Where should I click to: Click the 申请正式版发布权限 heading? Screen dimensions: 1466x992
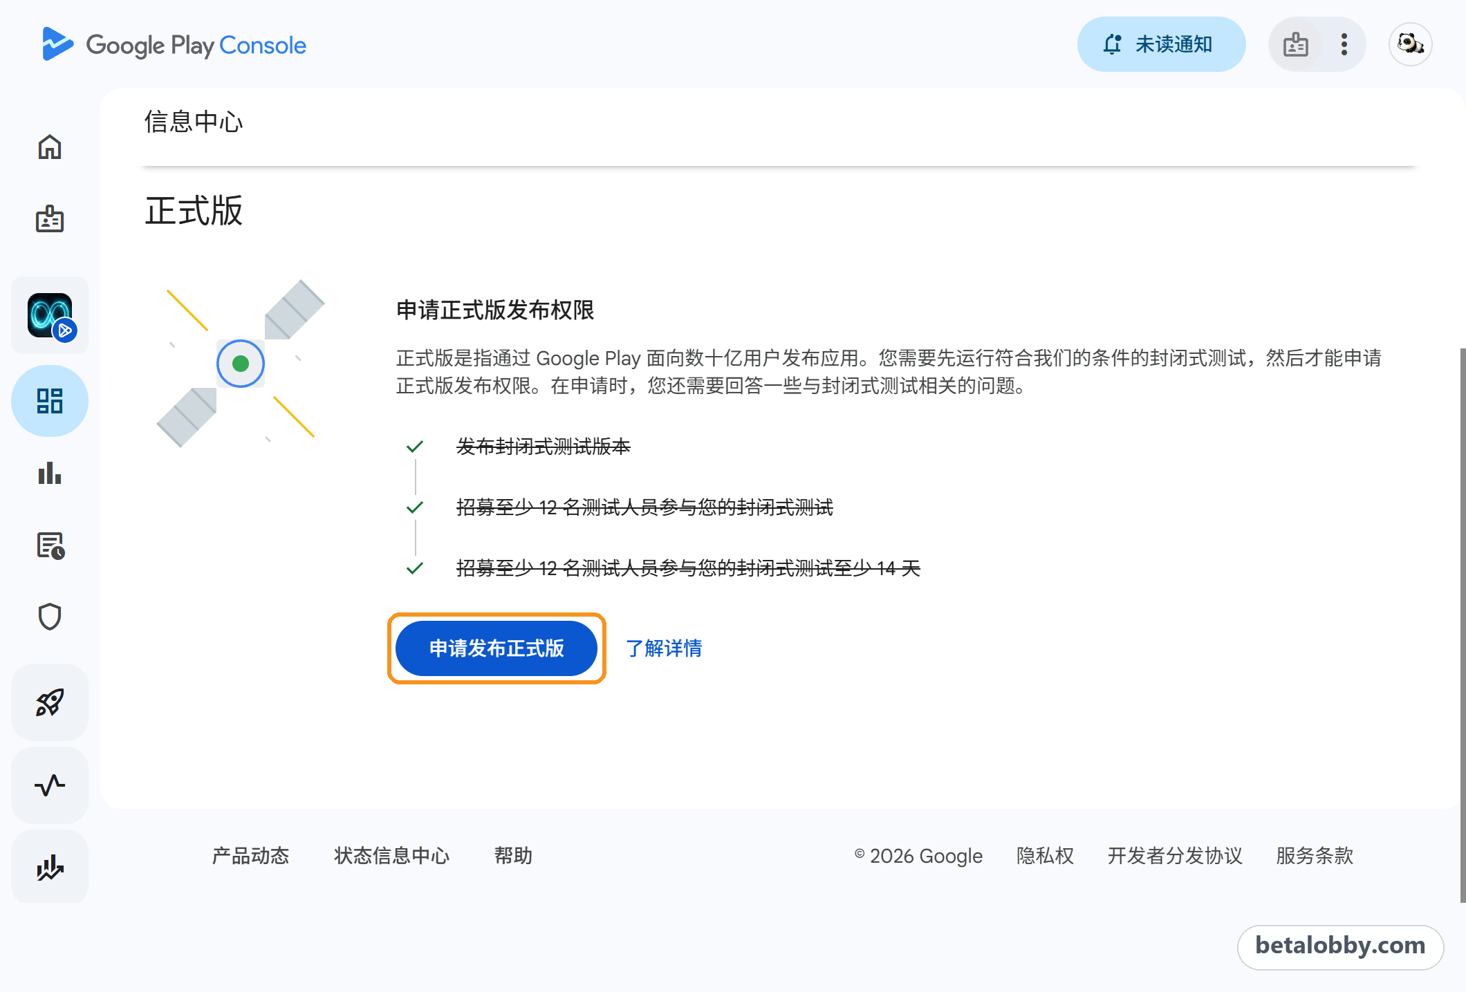pos(495,310)
